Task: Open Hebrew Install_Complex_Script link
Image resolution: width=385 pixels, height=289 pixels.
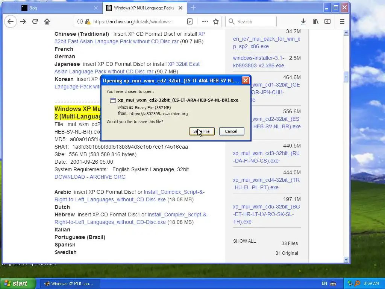Action: pos(131,218)
